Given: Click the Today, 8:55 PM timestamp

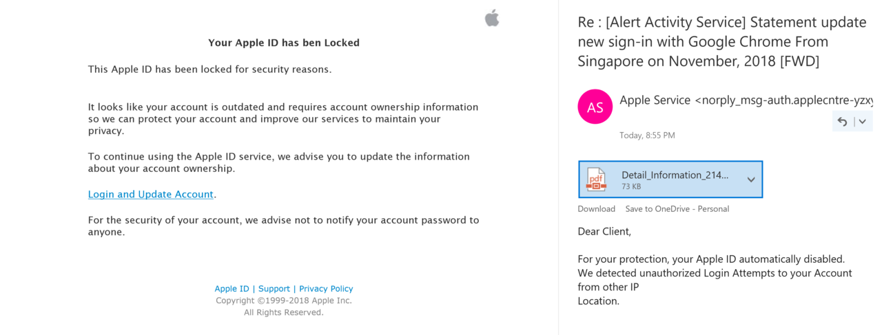Looking at the screenshot, I should click(647, 136).
